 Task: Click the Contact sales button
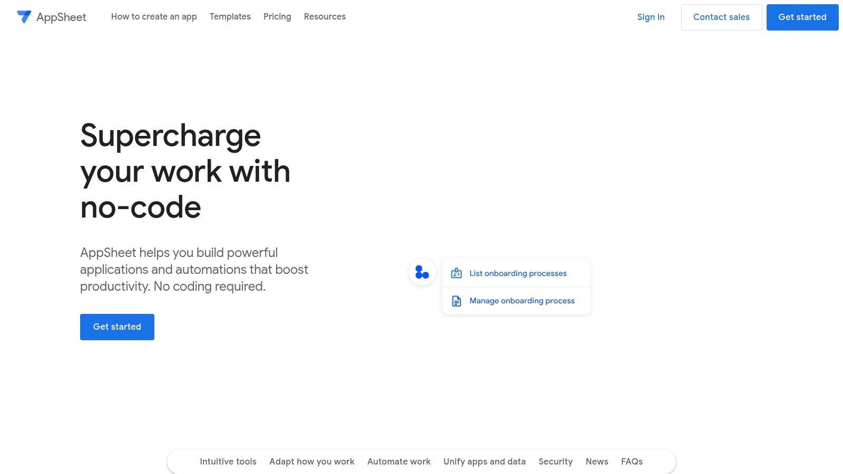click(x=721, y=17)
